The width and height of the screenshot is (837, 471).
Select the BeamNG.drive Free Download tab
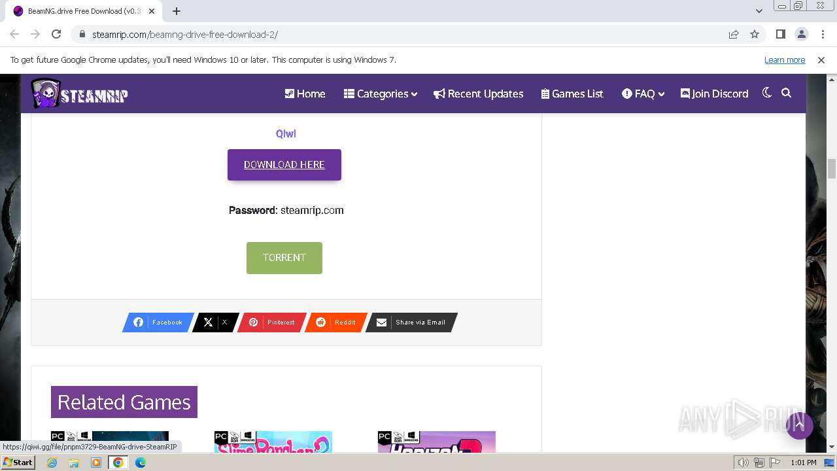click(x=84, y=11)
